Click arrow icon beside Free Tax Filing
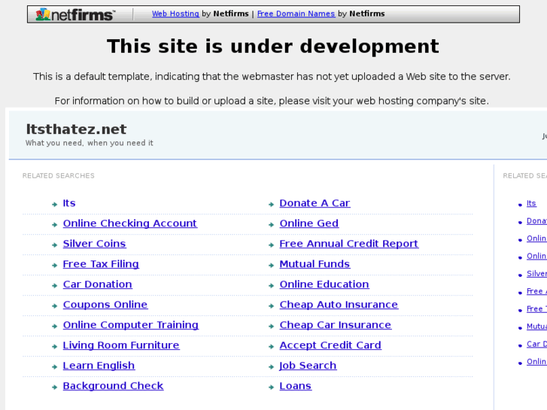Screen dimensions: 547x410 (x=54, y=266)
